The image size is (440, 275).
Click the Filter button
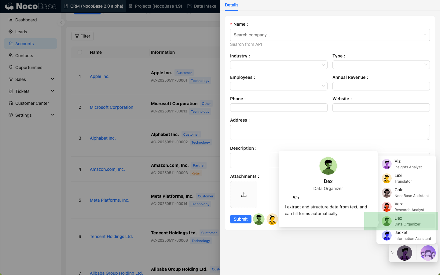coord(82,36)
